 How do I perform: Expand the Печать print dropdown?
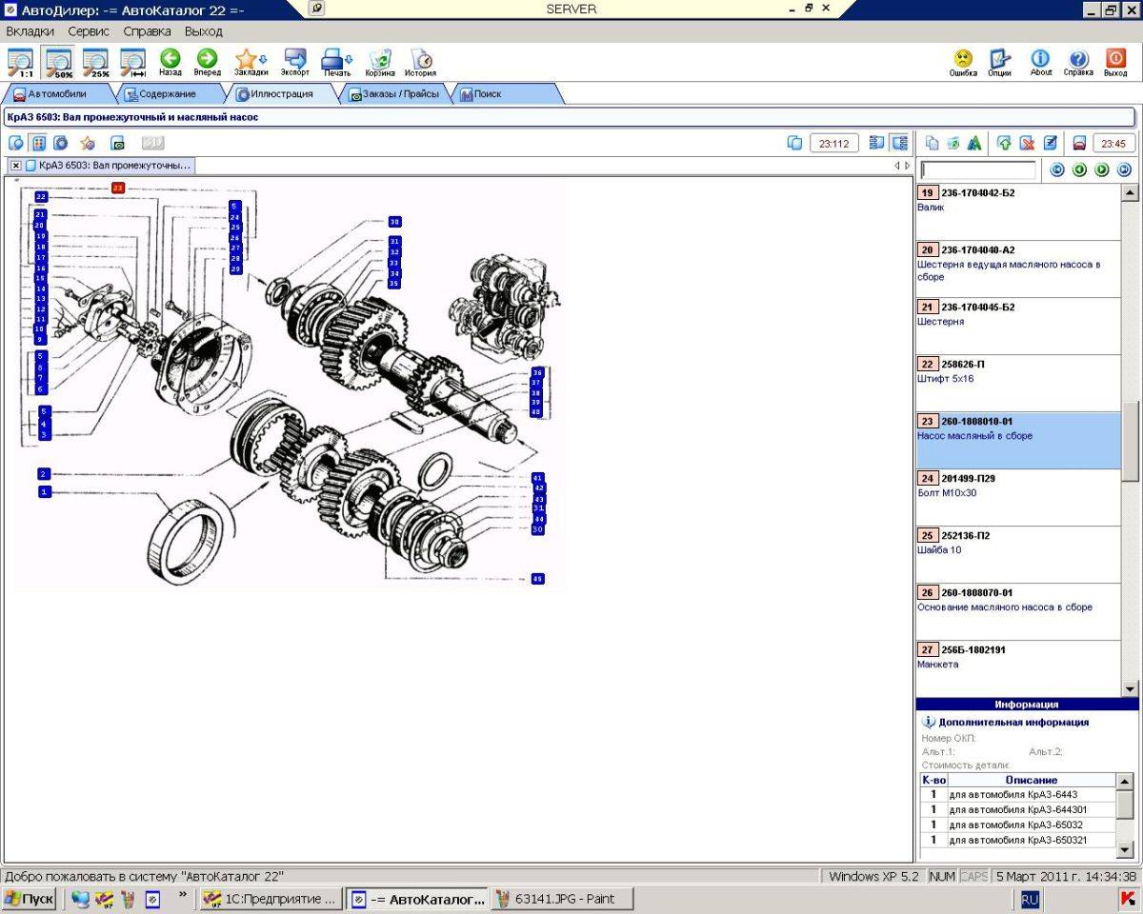[x=348, y=59]
